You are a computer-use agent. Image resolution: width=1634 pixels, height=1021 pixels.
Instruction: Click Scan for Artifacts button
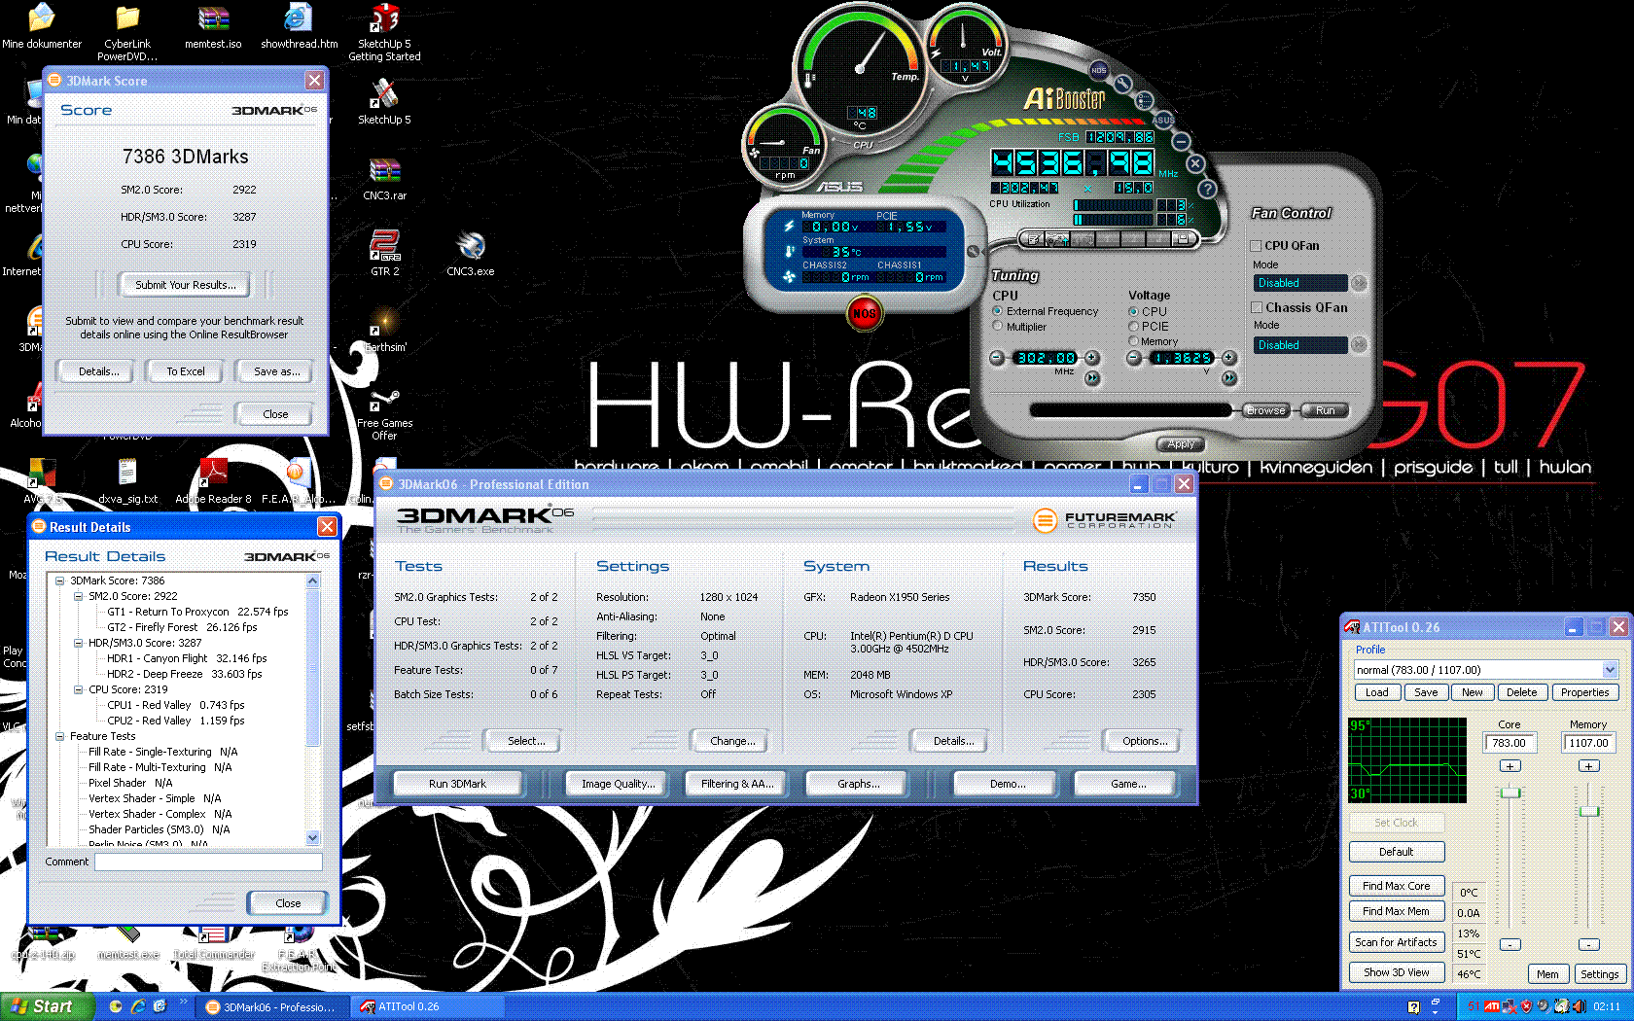pos(1397,942)
